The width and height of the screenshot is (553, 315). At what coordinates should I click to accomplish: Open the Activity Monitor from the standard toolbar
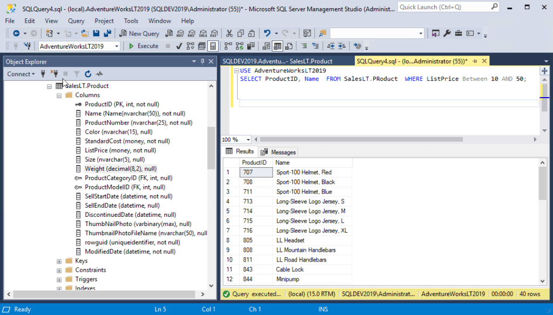(x=307, y=33)
